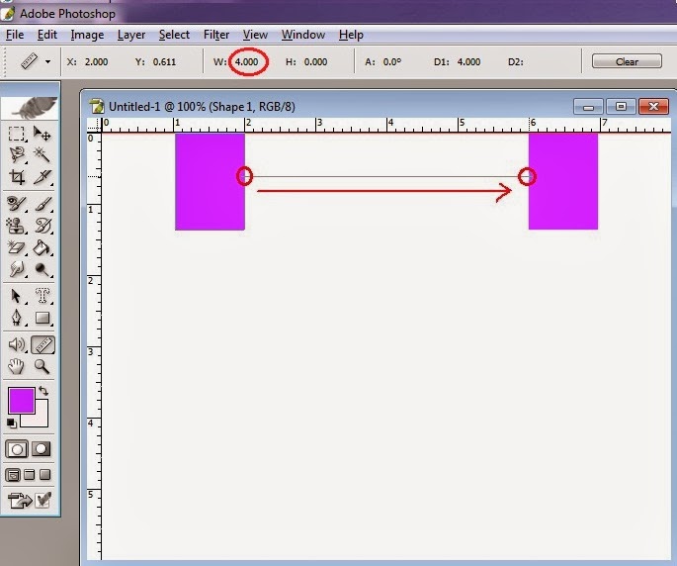Viewport: 677px width, 566px height.
Task: Switch to Quick Mask mode
Action: tap(42, 449)
